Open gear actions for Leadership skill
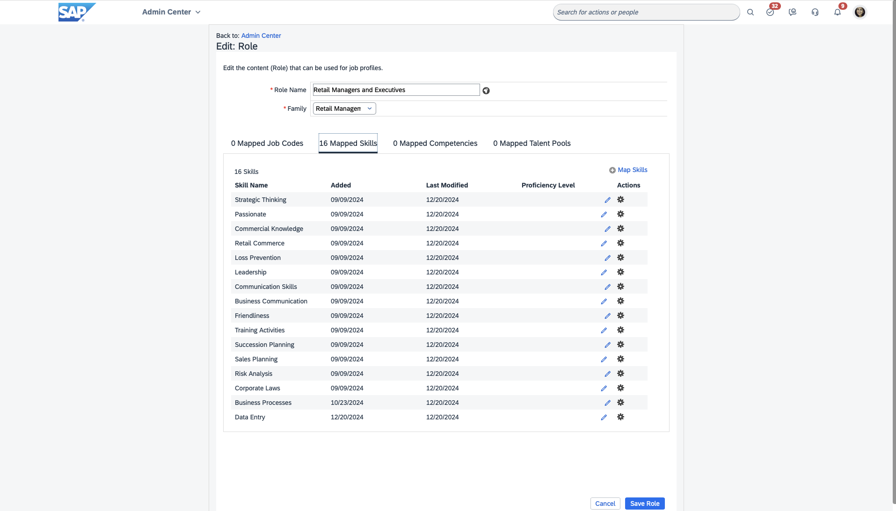This screenshot has width=896, height=511. coord(620,272)
